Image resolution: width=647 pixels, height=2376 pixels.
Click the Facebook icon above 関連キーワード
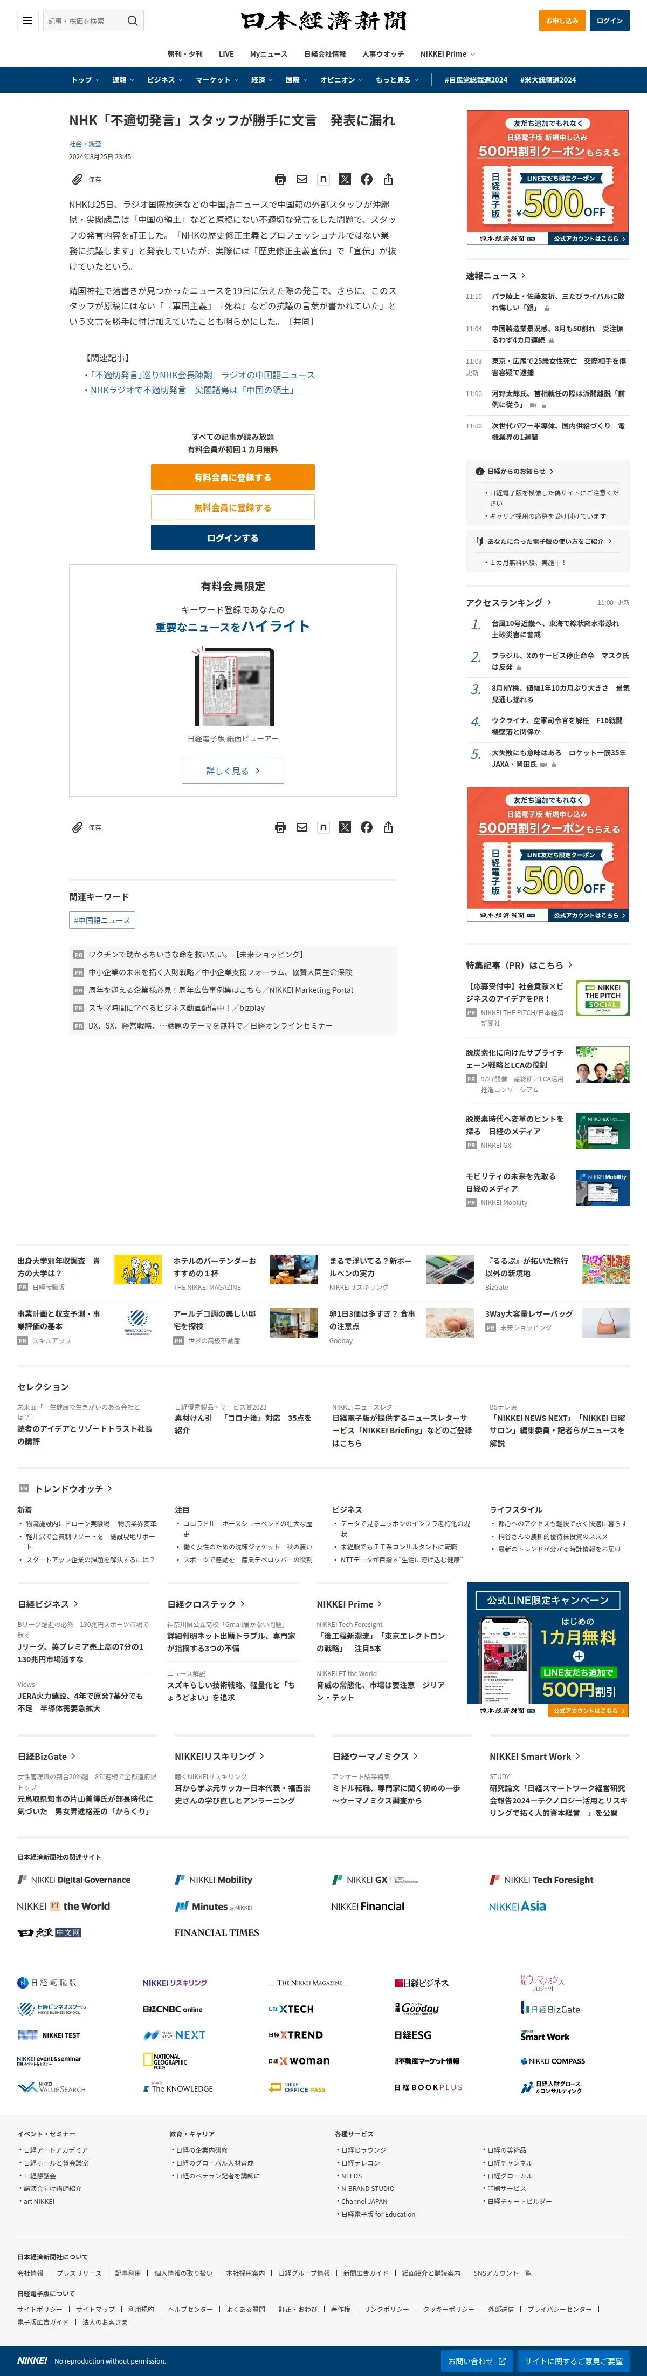(x=367, y=827)
